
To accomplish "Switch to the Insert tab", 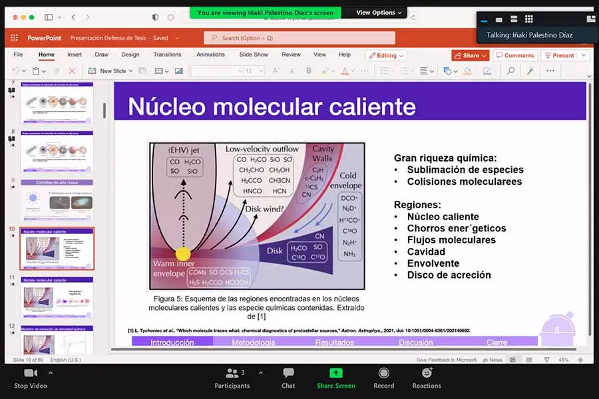I will pyautogui.click(x=75, y=55).
